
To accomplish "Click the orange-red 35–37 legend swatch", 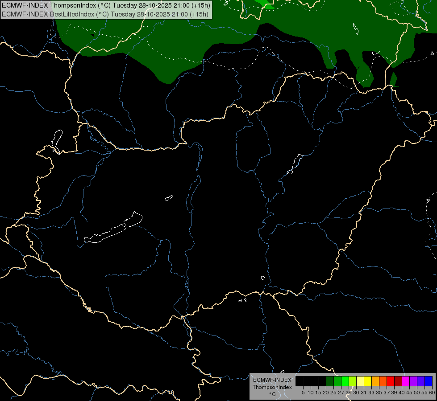I will pyautogui.click(x=383, y=381).
